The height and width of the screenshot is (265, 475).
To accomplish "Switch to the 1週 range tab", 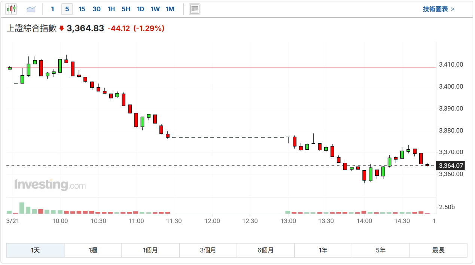I will (93, 250).
